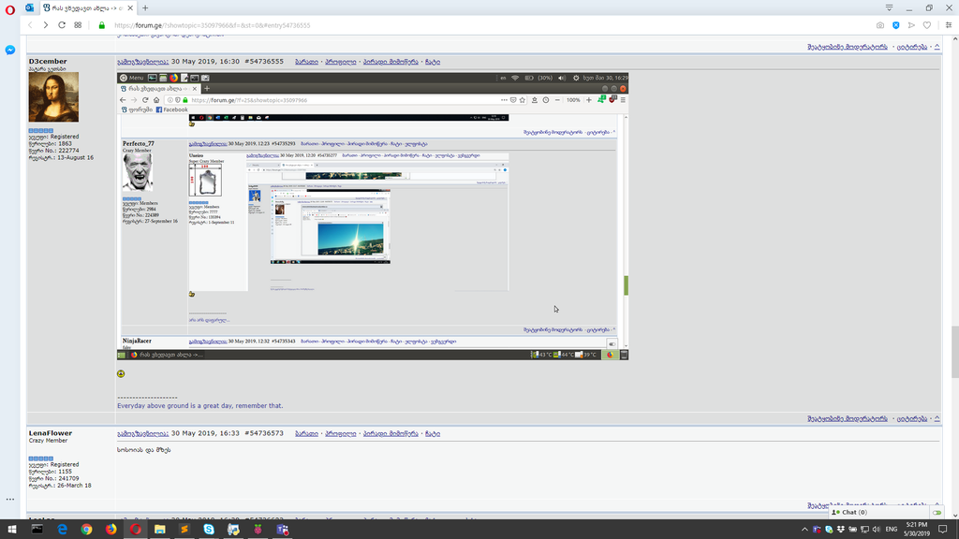Switch to the pinned Outlook tab
The height and width of the screenshot is (539, 959).
(x=29, y=7)
